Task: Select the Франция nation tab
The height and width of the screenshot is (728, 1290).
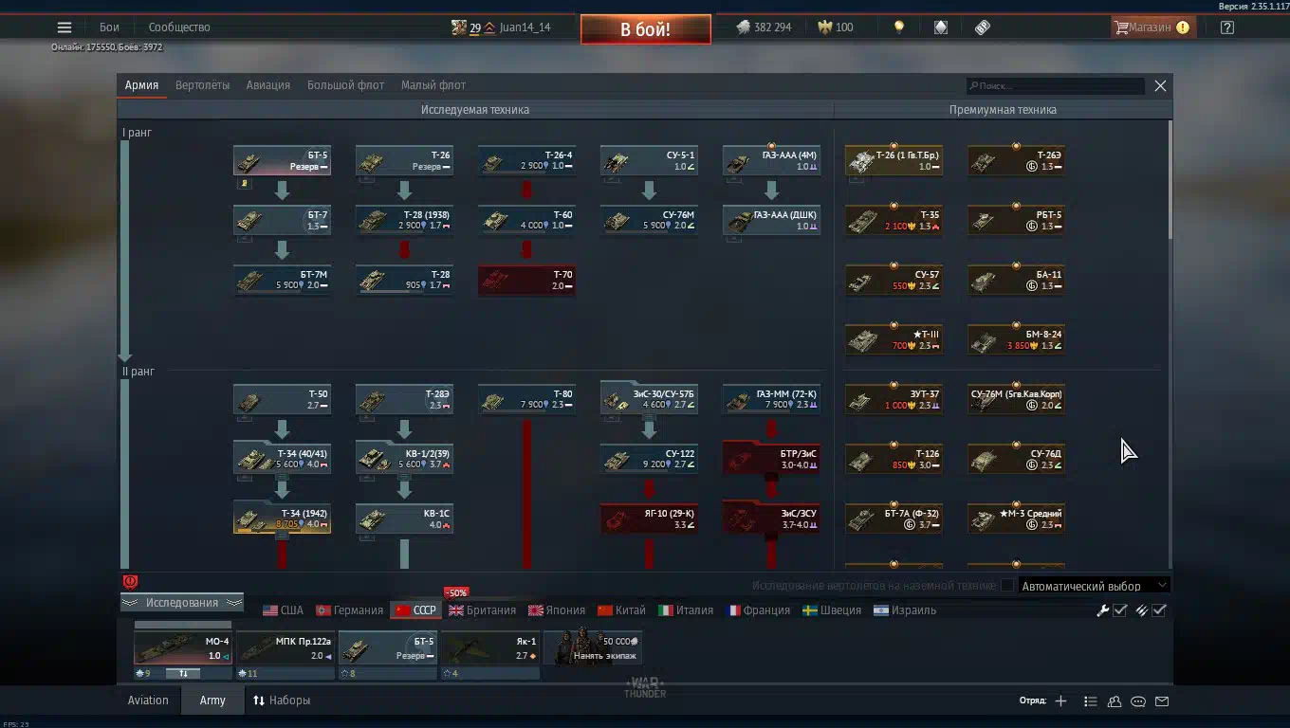Action: [758, 610]
